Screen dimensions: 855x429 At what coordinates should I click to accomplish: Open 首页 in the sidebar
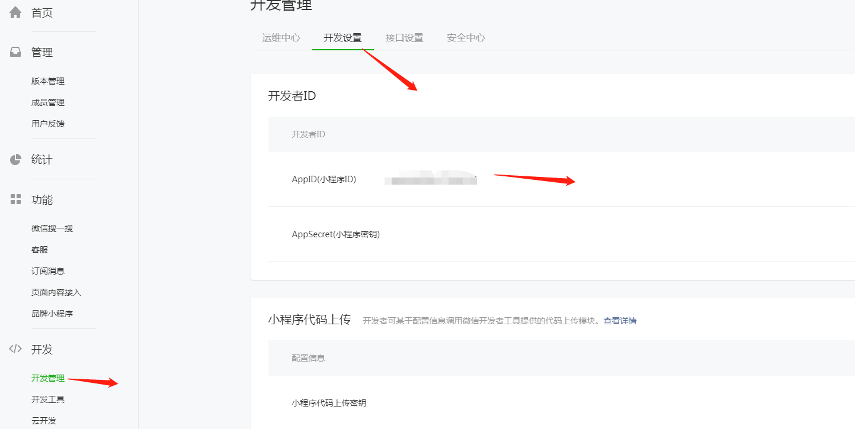coord(42,13)
